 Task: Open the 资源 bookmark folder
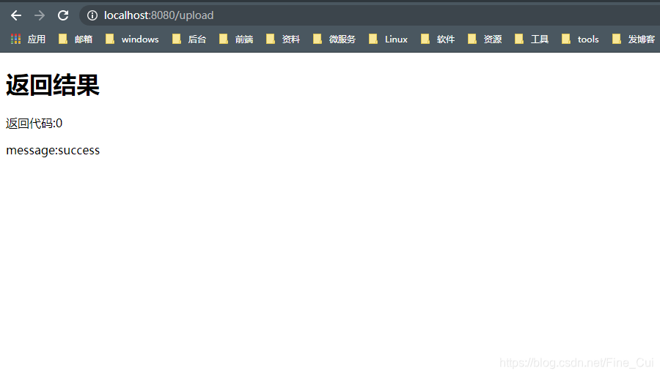coord(485,39)
